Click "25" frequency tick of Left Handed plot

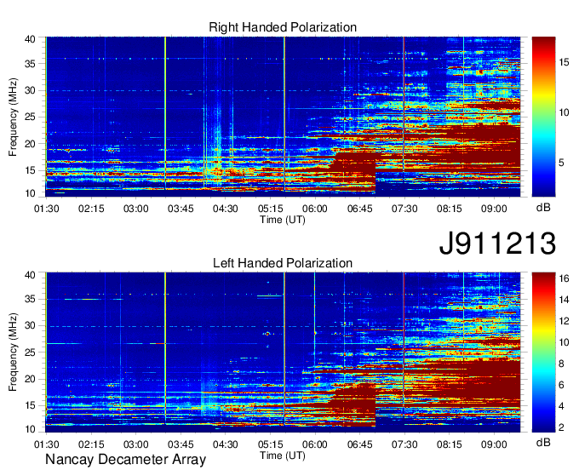[x=30, y=352]
